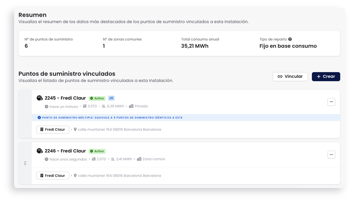Click the Activo badge on 2246 - Fredi Claur
This screenshot has width=353, height=202.
[x=97, y=151]
